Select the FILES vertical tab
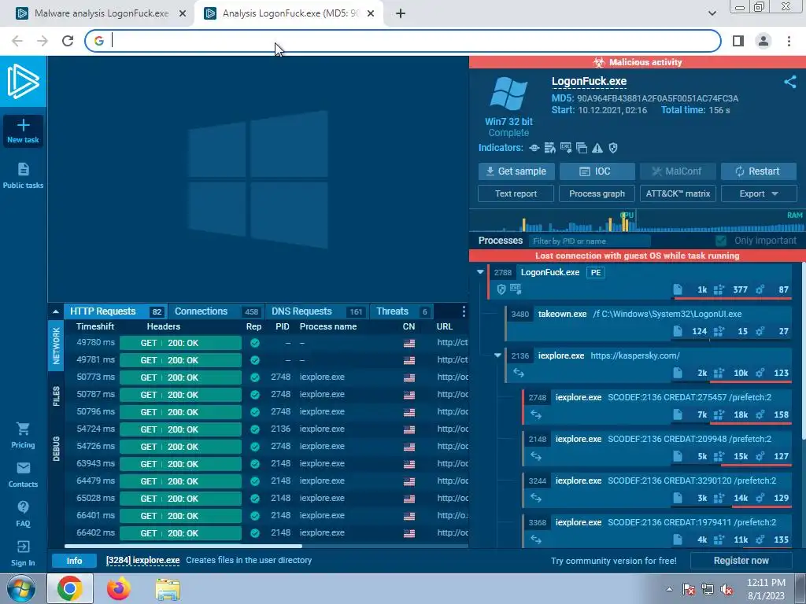The height and width of the screenshot is (604, 806). 56,396
